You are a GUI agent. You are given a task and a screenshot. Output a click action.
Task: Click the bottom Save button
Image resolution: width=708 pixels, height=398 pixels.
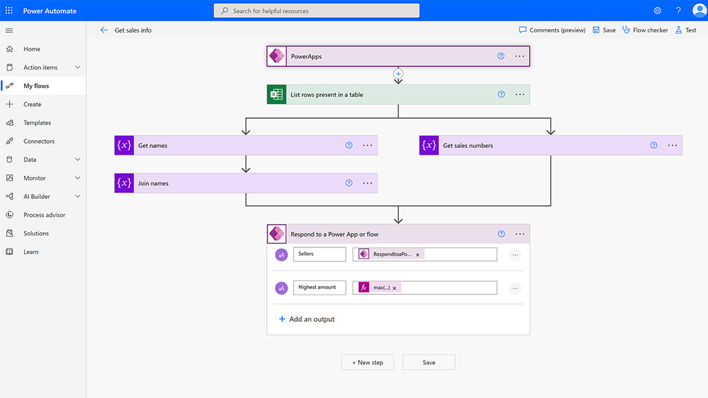[x=429, y=362]
